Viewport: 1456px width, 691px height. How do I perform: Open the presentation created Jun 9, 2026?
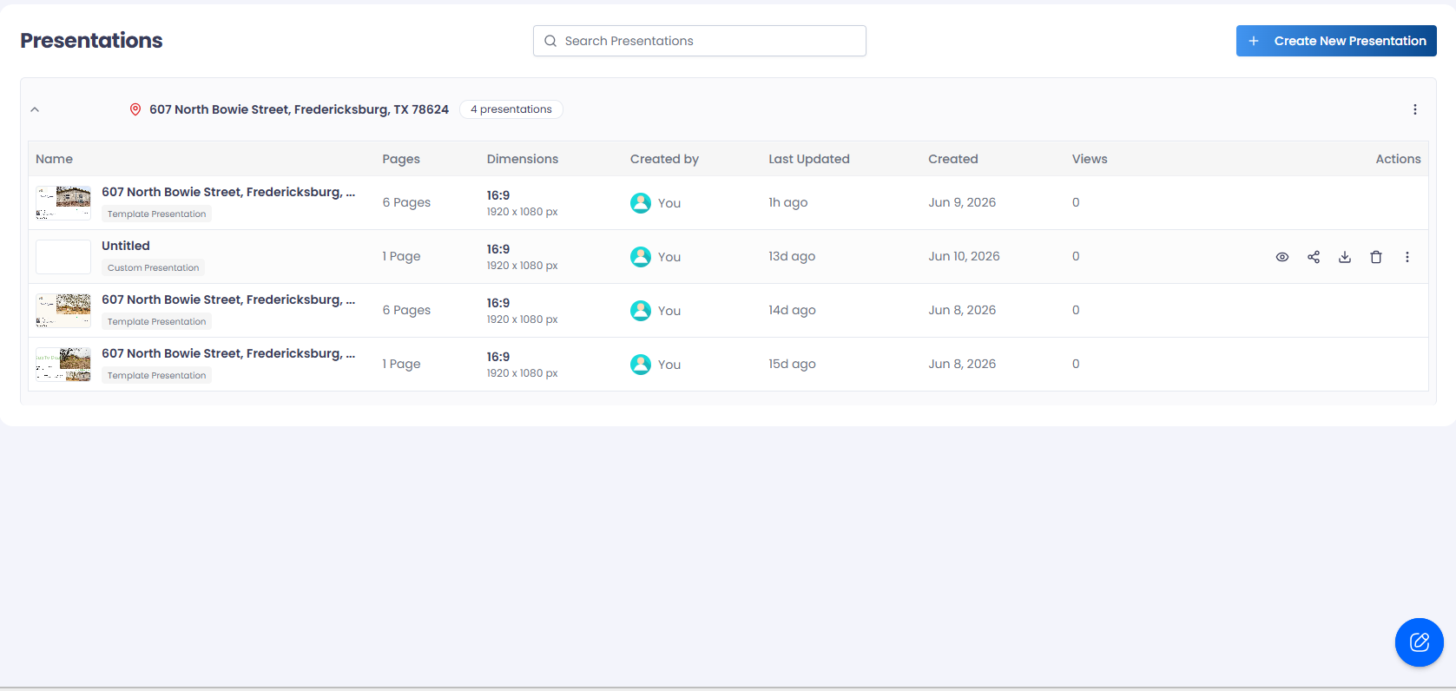(x=228, y=192)
